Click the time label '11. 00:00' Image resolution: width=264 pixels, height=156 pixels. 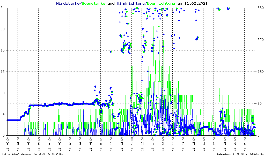[8, 144]
